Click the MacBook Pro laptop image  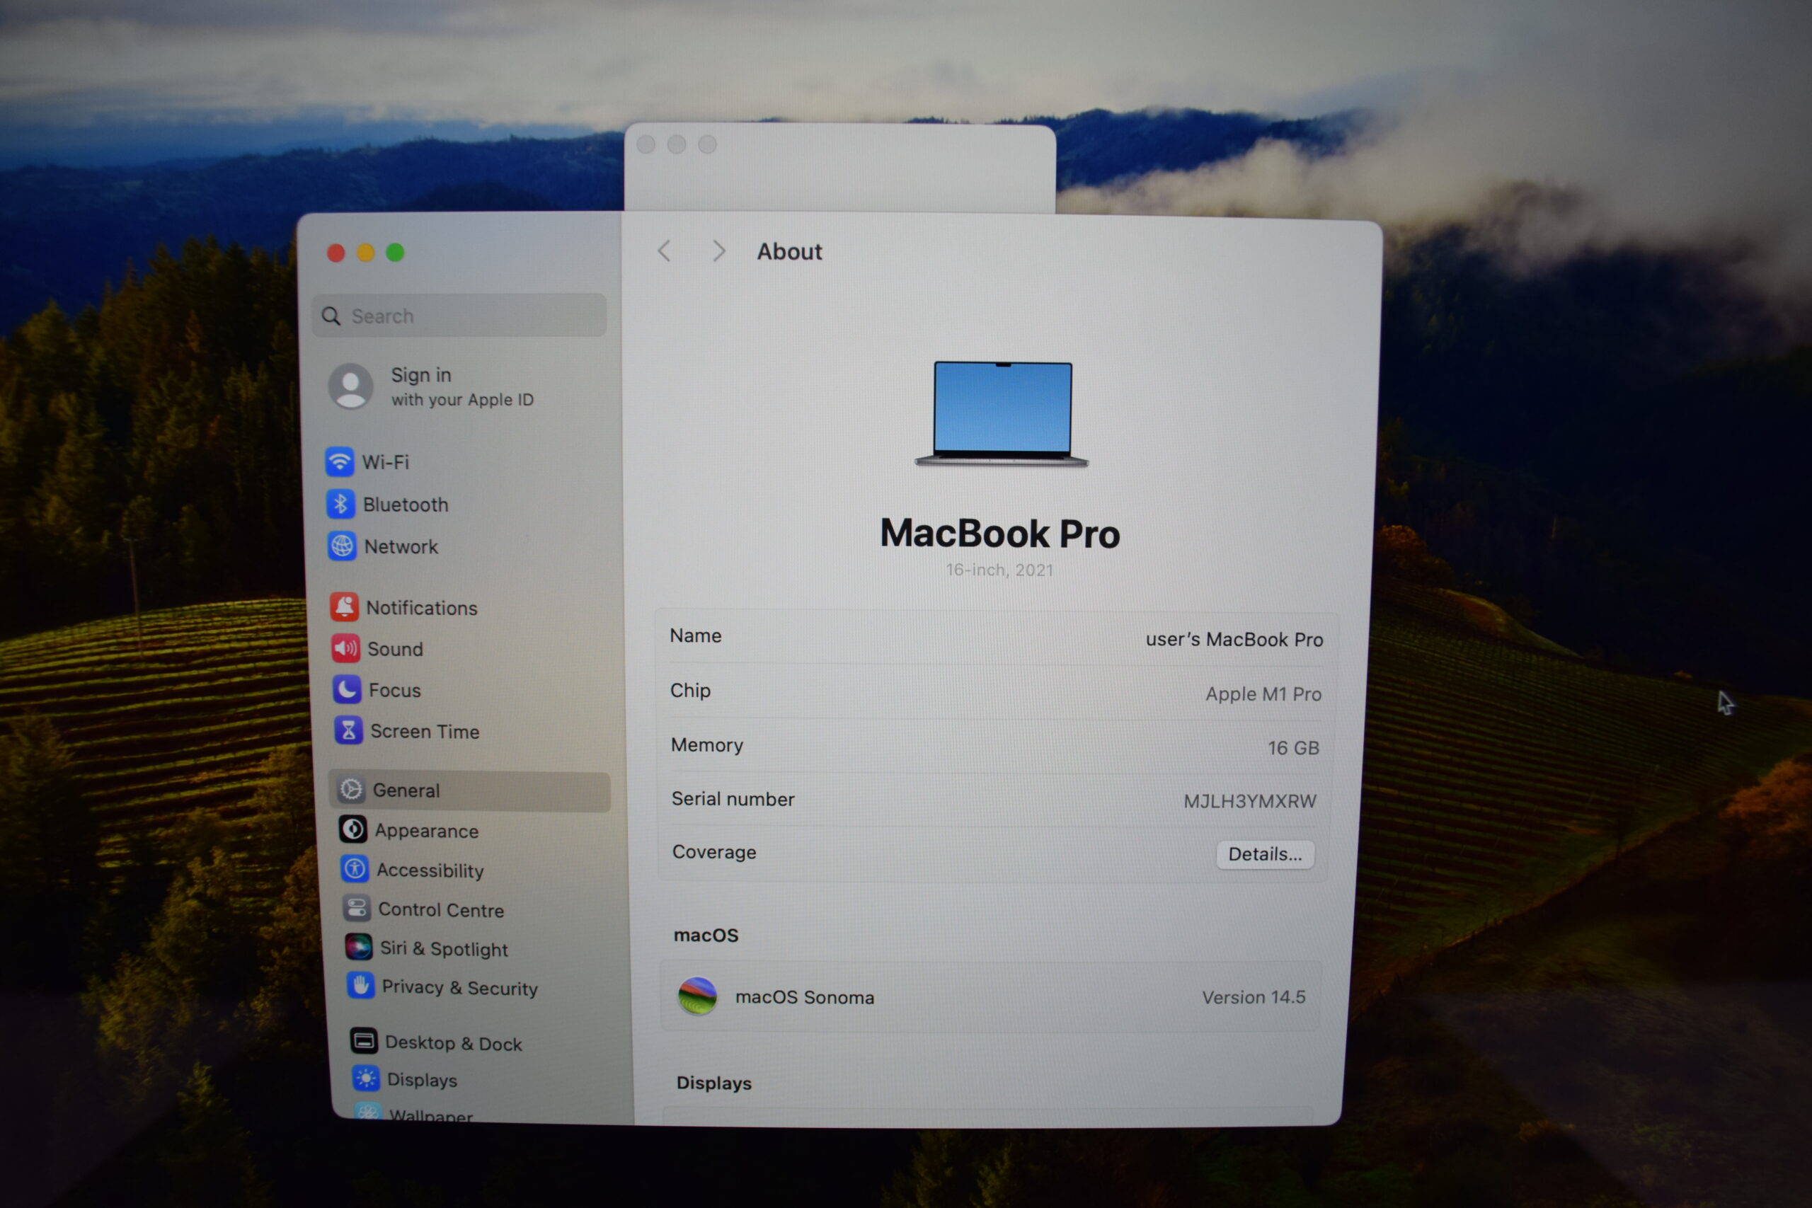click(x=1002, y=415)
